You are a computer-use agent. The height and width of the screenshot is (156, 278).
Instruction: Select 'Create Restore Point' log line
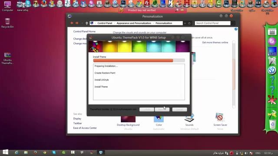[105, 73]
